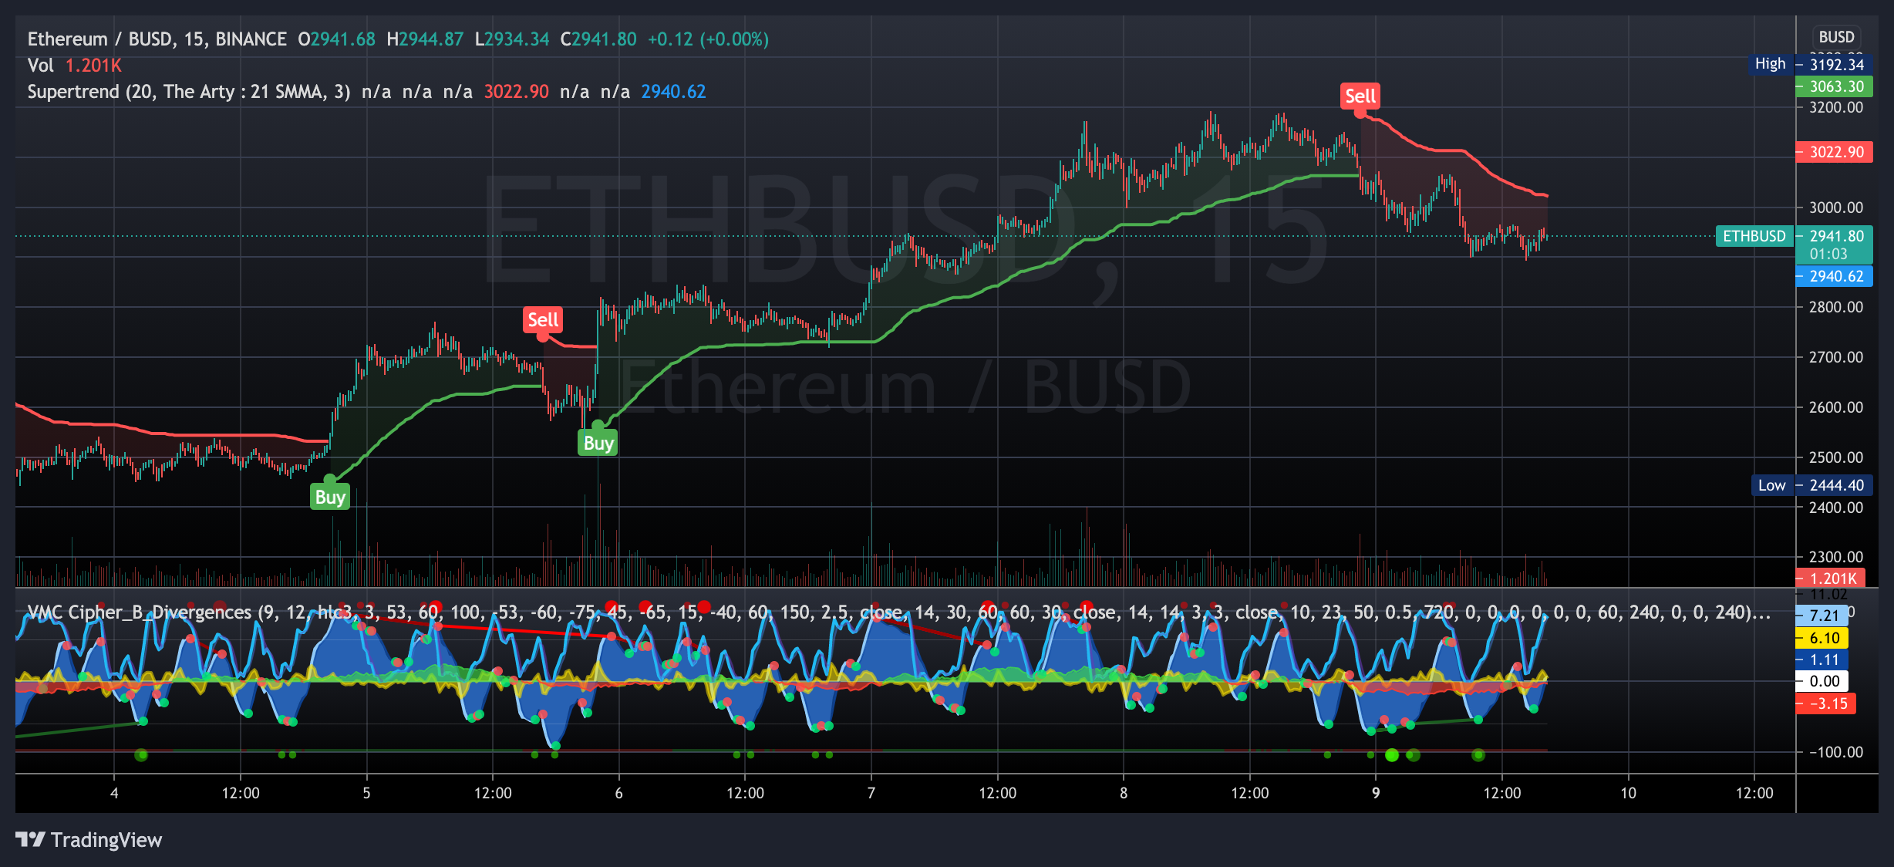Image resolution: width=1894 pixels, height=867 pixels.
Task: Click the red -3.15 oscillator label
Action: 1825,703
